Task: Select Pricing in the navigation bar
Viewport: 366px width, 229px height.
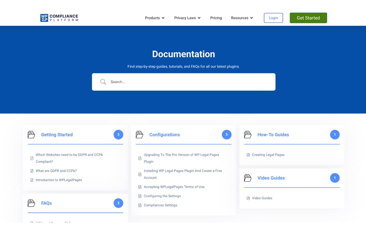Action: [x=216, y=18]
